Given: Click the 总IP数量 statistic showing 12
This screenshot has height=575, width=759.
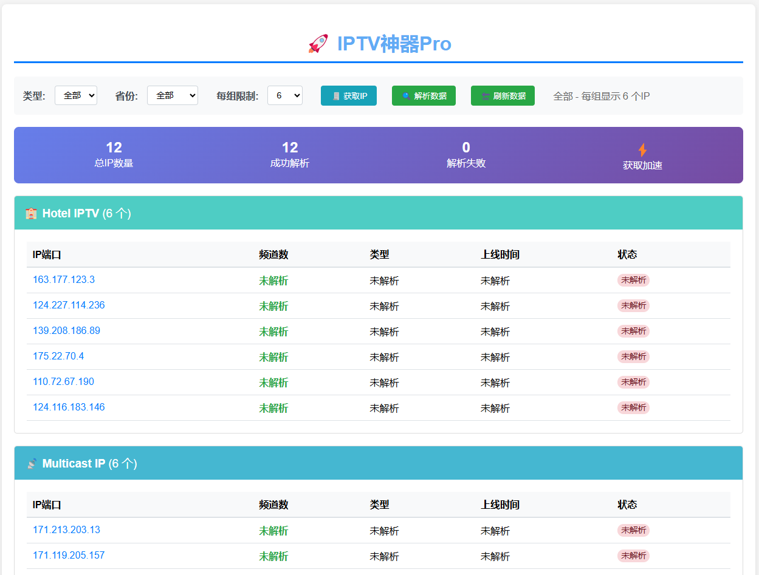Looking at the screenshot, I should coord(114,154).
